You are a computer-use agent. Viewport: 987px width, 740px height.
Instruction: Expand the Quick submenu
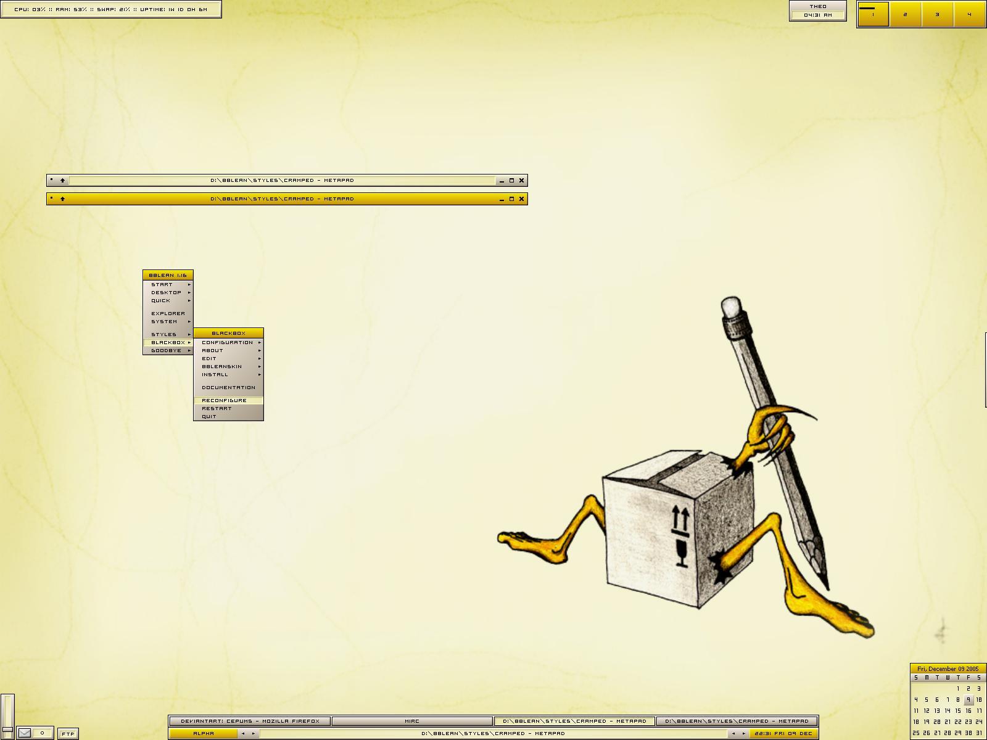pos(168,301)
